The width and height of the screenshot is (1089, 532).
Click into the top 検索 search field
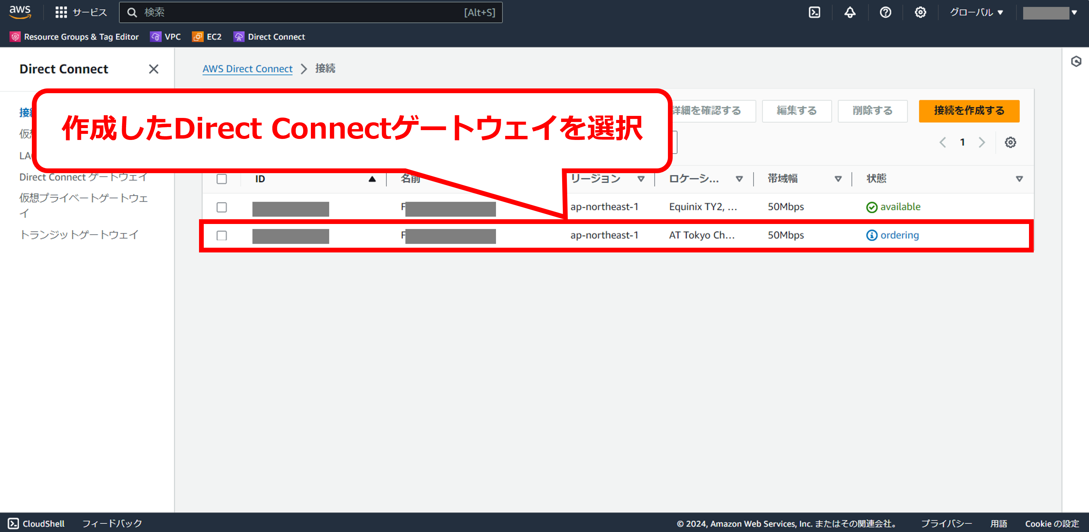[x=310, y=12]
